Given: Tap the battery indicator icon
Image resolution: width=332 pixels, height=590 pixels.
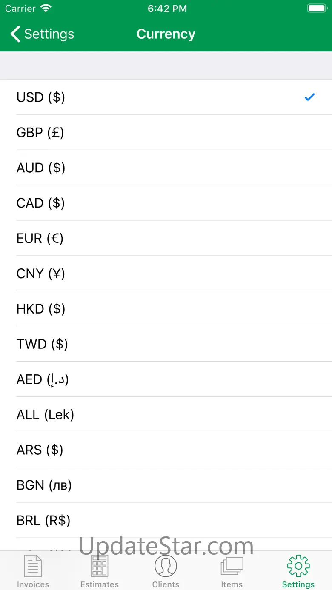Looking at the screenshot, I should tap(317, 9).
